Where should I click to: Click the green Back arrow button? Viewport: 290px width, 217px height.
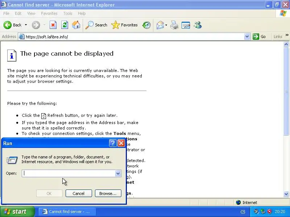click(x=8, y=25)
